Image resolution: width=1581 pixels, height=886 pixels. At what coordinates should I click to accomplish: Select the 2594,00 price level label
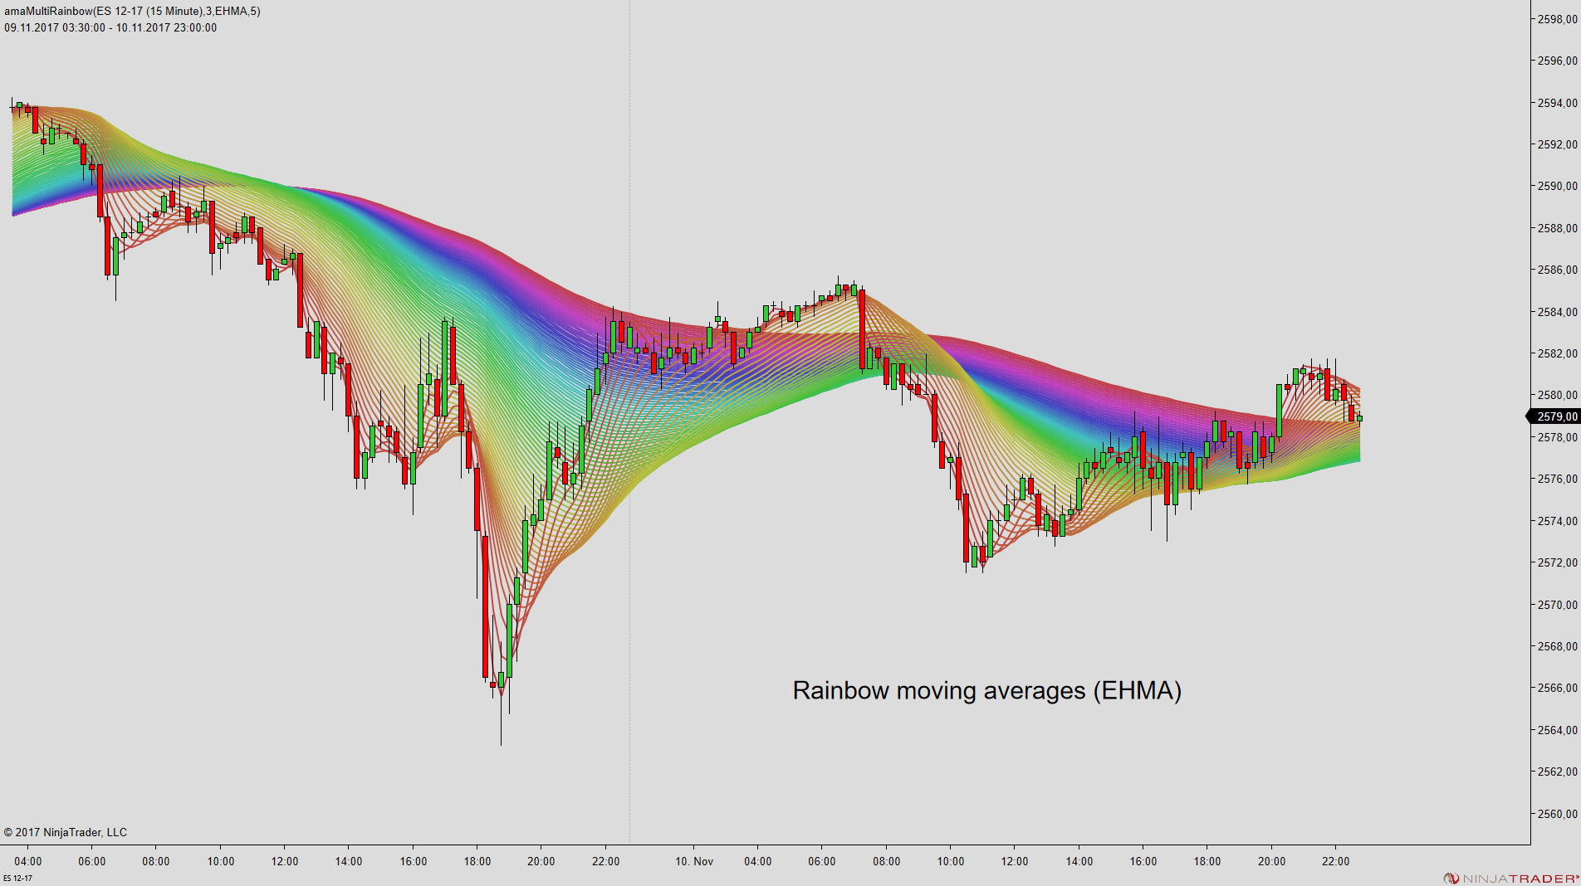pyautogui.click(x=1558, y=103)
